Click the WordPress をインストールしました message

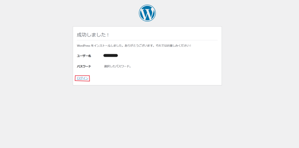(x=134, y=46)
